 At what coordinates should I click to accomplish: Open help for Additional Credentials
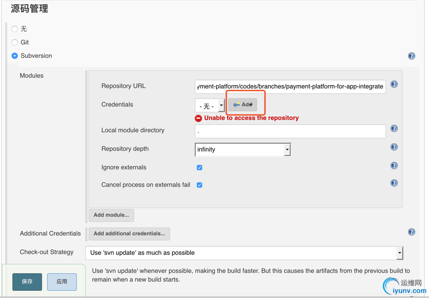coord(412,232)
